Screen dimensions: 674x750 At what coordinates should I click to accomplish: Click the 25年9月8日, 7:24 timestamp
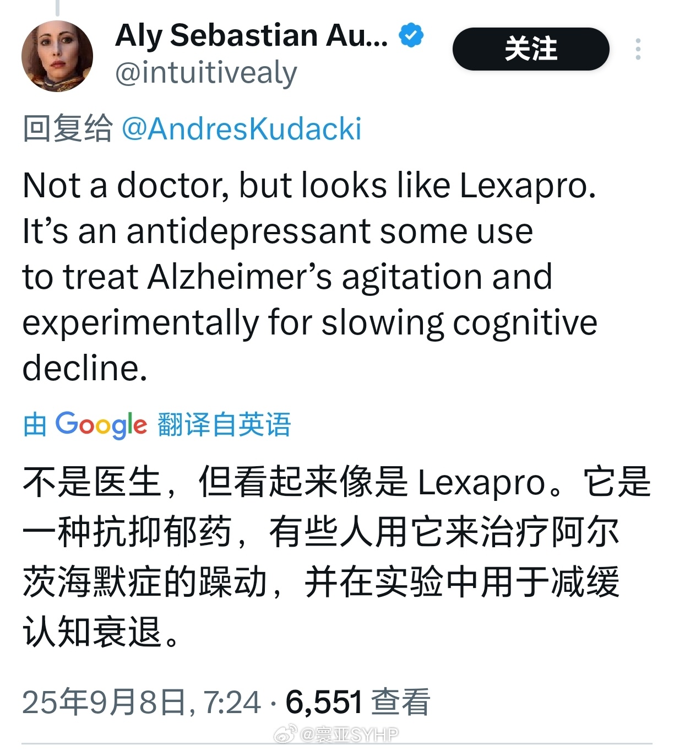142,702
